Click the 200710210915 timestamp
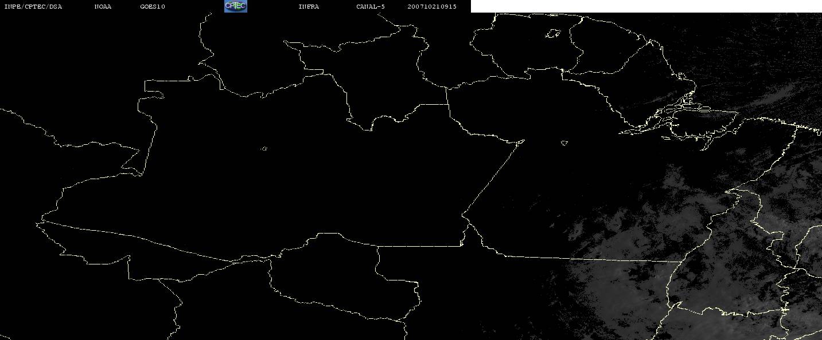The width and height of the screenshot is (822, 340). (432, 7)
